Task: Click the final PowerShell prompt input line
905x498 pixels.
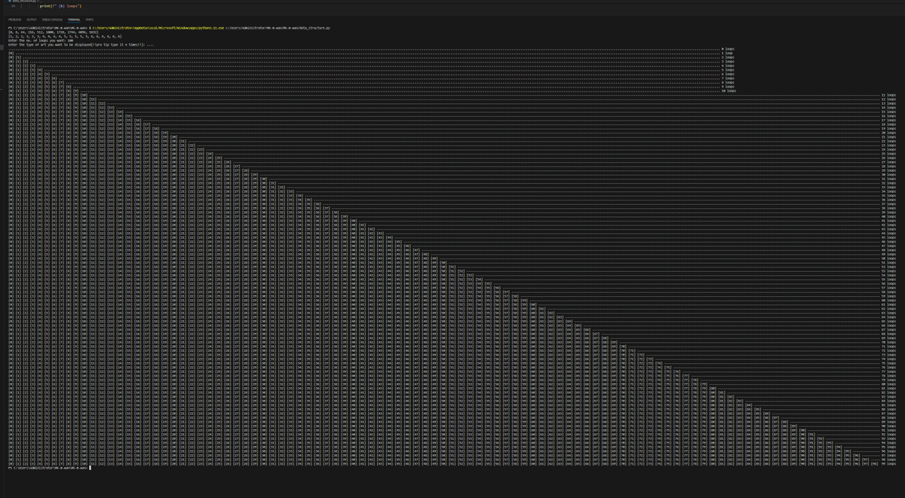Action: click(49, 468)
